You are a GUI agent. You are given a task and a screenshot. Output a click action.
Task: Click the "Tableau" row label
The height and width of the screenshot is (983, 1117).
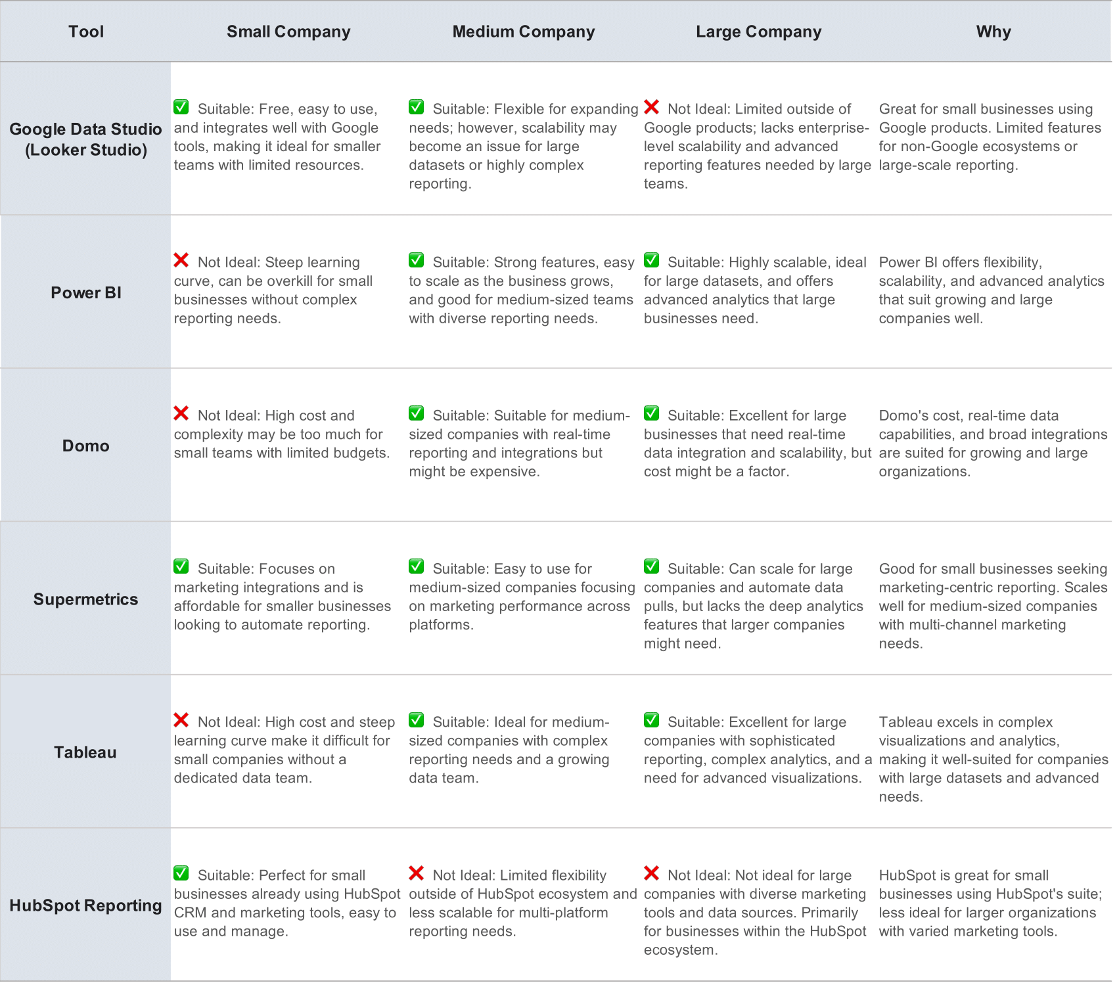click(85, 752)
